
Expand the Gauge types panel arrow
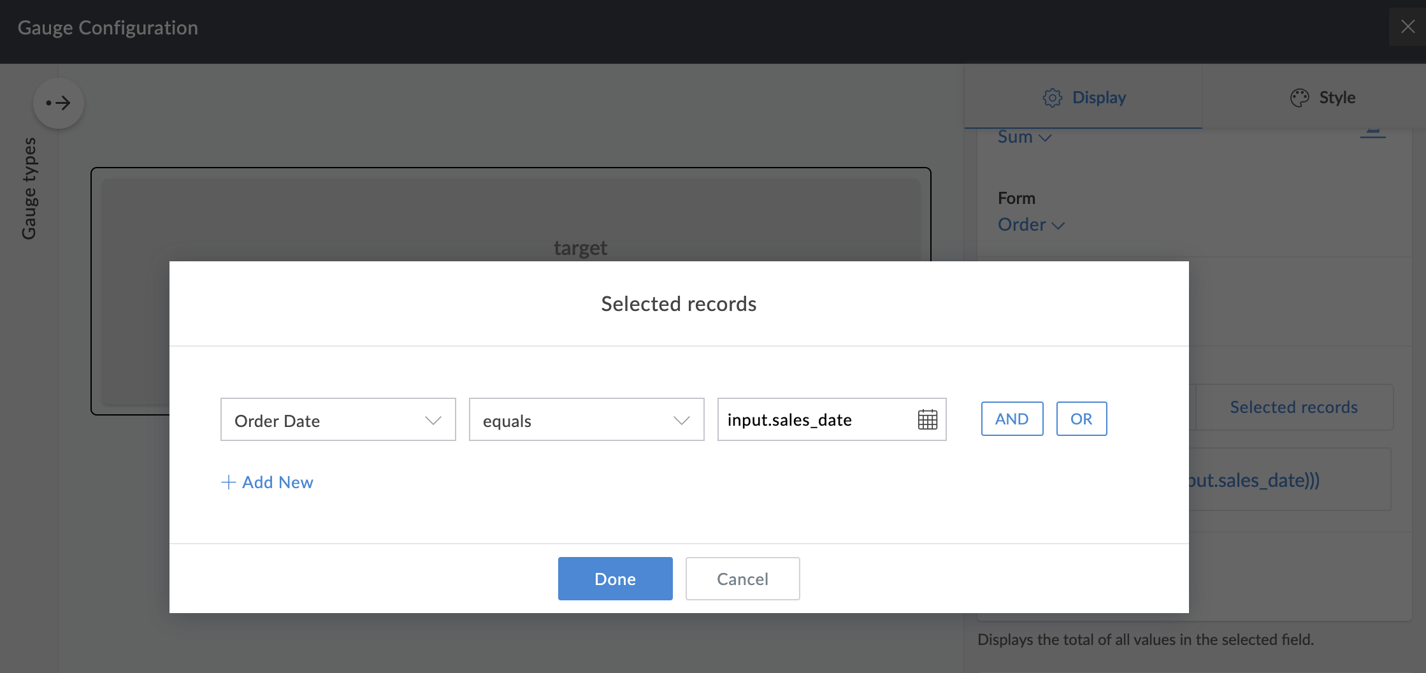[59, 103]
